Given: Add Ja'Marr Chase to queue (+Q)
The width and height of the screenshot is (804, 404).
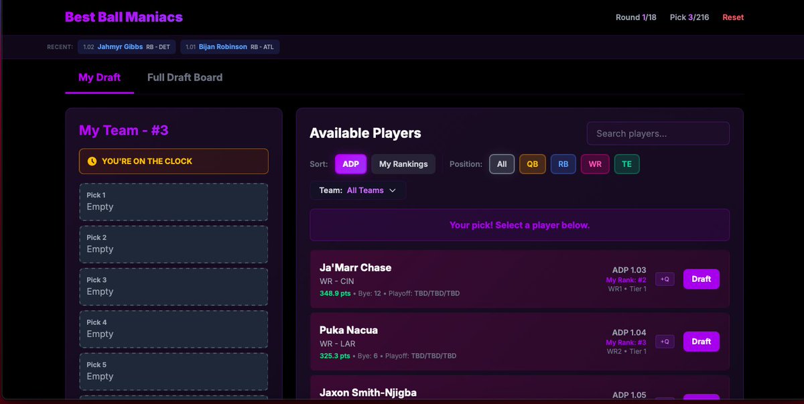Looking at the screenshot, I should pyautogui.click(x=665, y=279).
